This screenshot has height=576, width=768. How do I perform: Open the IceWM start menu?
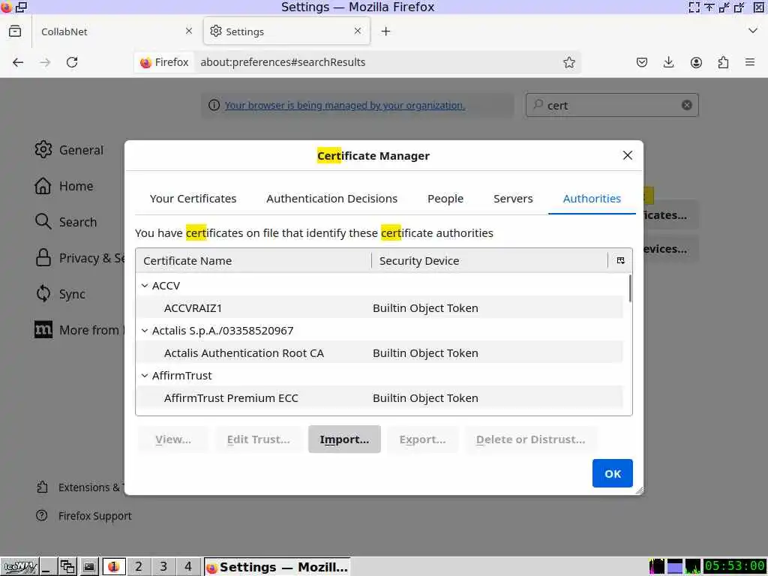19,567
